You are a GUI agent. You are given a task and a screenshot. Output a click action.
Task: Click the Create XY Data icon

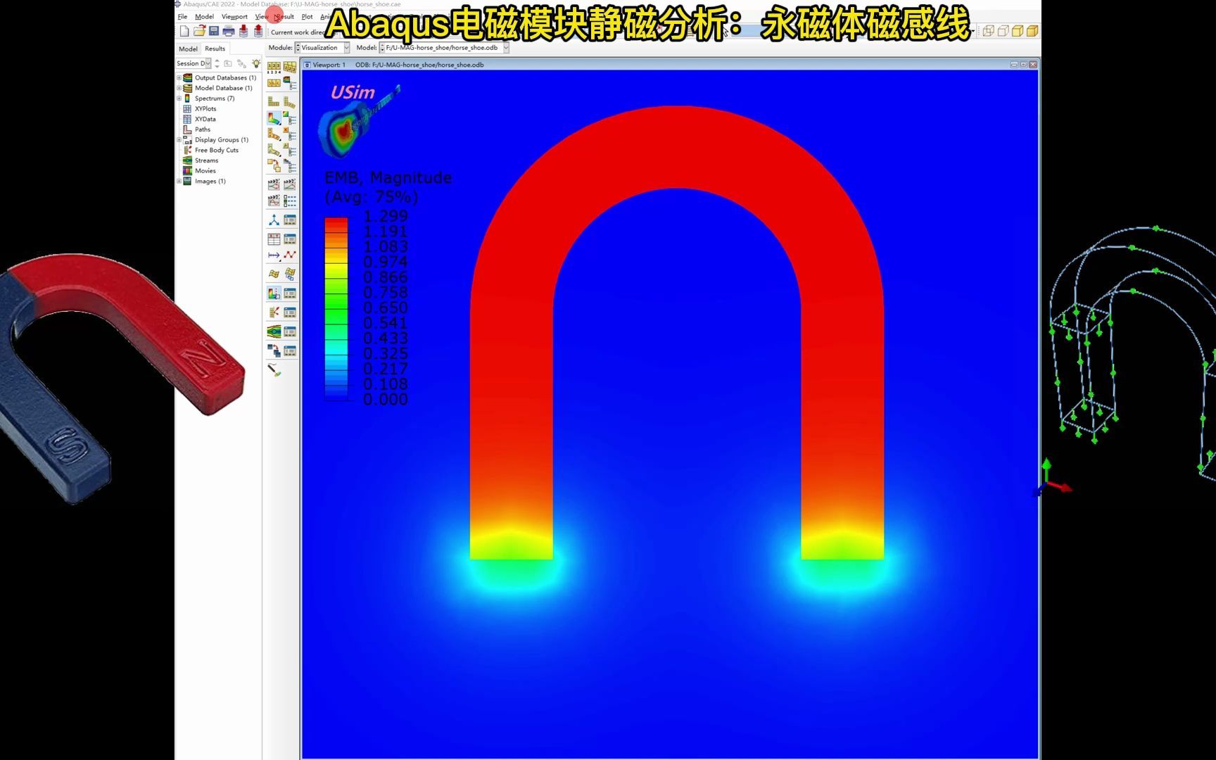point(274,239)
